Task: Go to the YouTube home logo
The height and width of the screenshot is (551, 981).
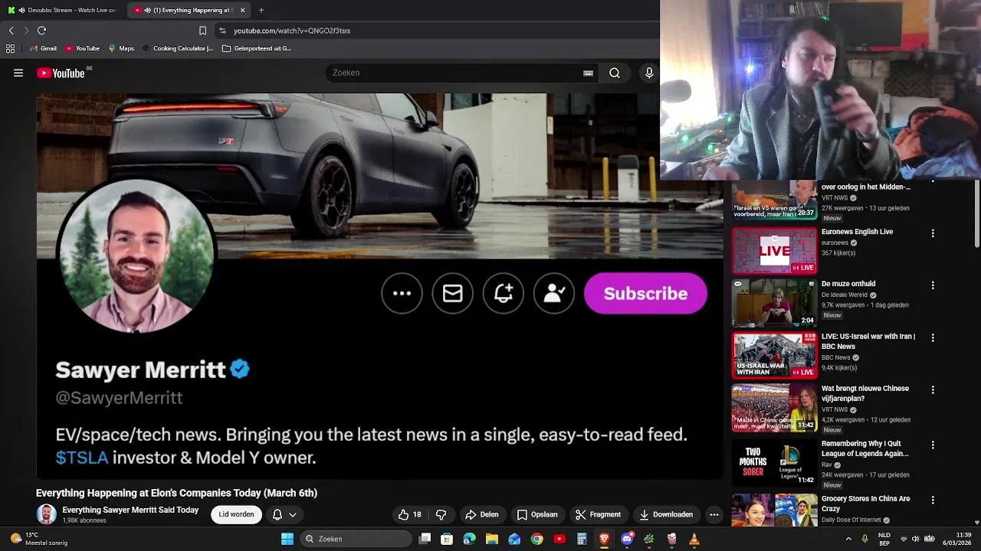Action: 61,73
